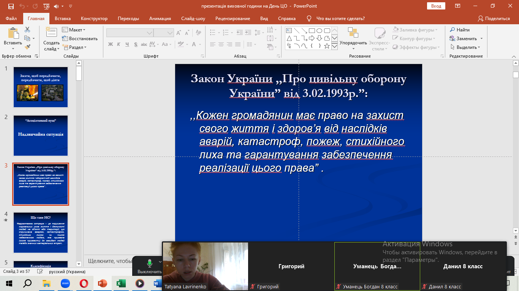
Task: Open the Zoom app on the taskbar
Action: click(65, 283)
